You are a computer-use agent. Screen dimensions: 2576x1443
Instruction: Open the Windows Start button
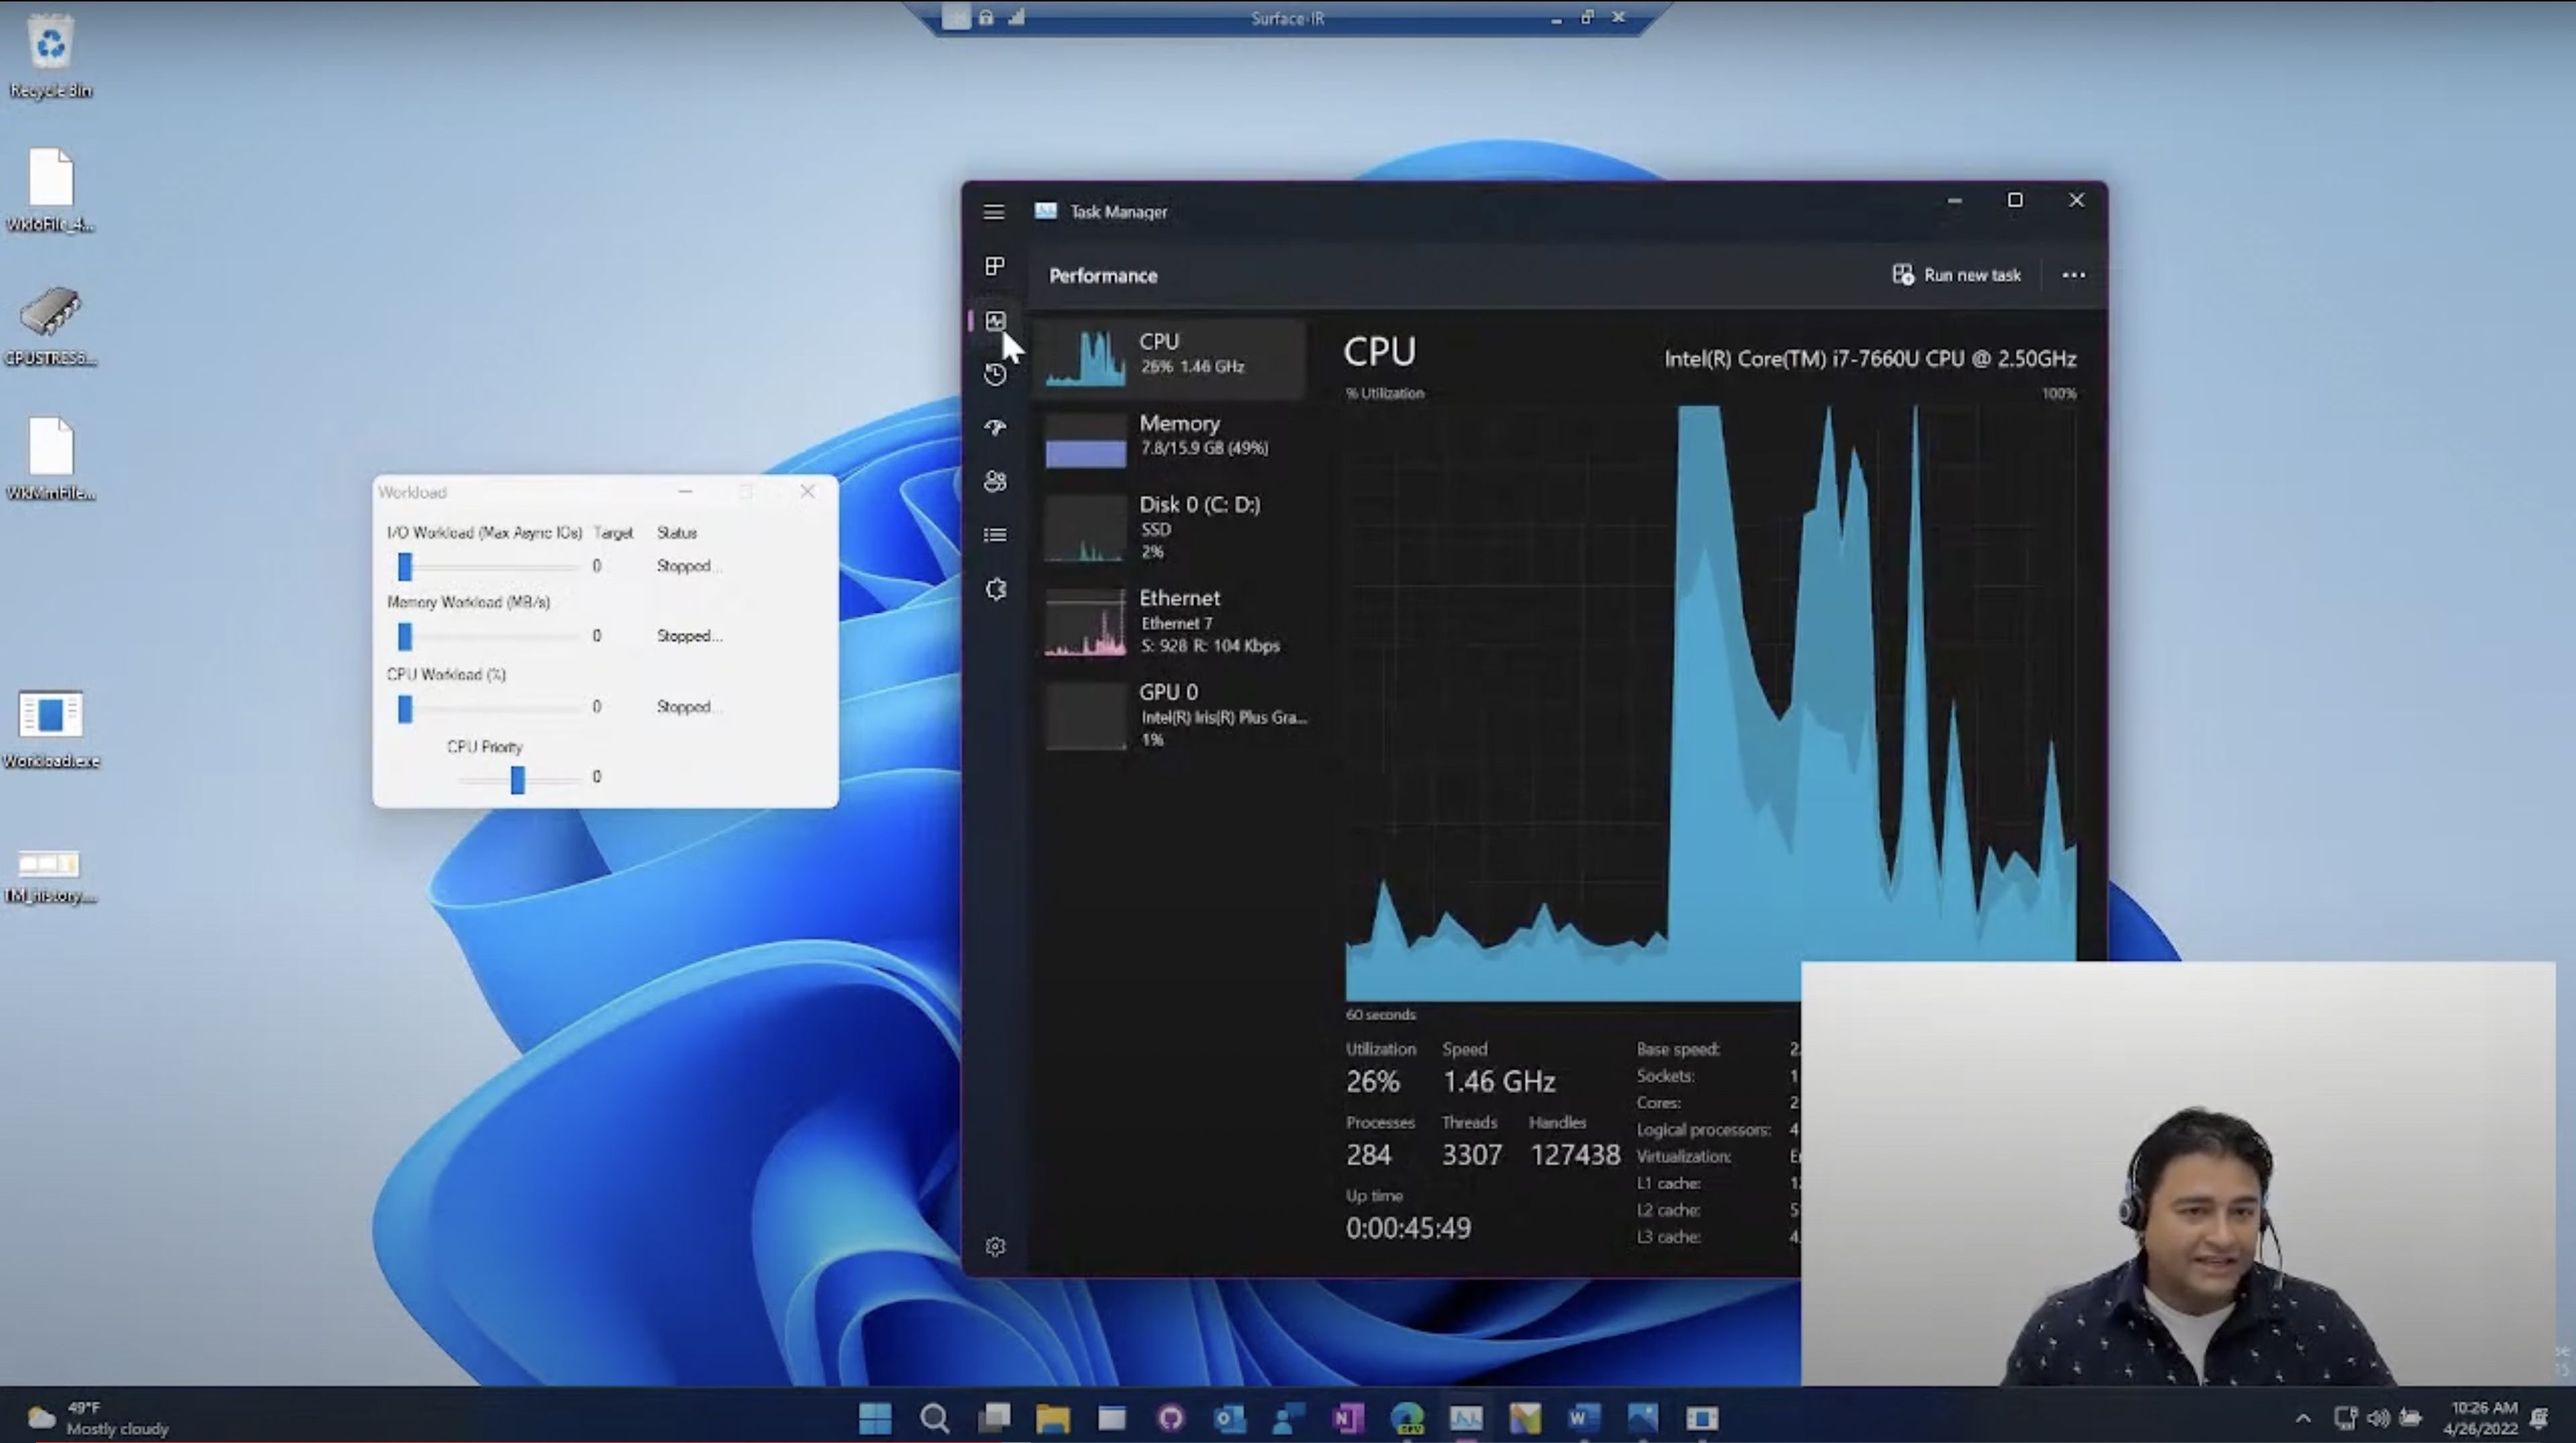[875, 1418]
